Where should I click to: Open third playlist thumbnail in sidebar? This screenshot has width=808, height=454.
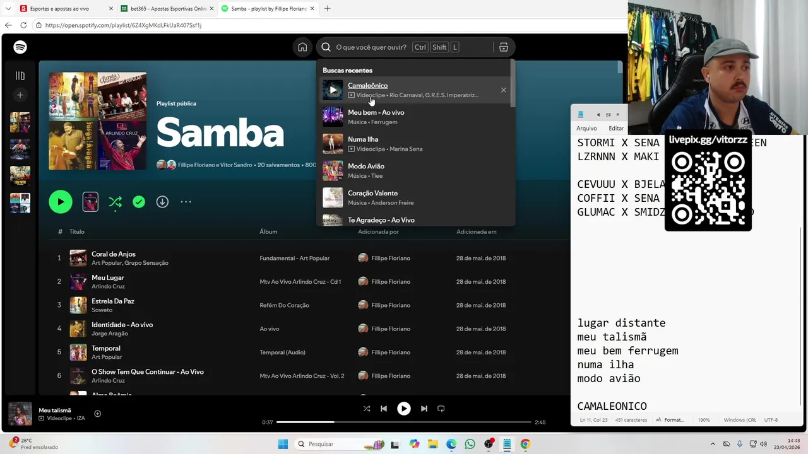pos(20,176)
